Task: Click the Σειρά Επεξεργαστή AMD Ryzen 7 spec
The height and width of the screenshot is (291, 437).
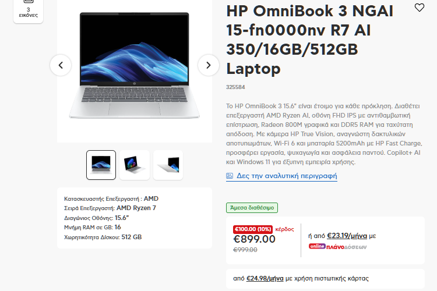Action: (x=110, y=208)
